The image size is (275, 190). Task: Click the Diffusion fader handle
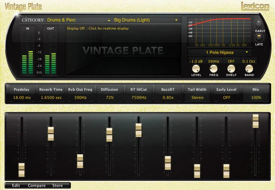109,134
